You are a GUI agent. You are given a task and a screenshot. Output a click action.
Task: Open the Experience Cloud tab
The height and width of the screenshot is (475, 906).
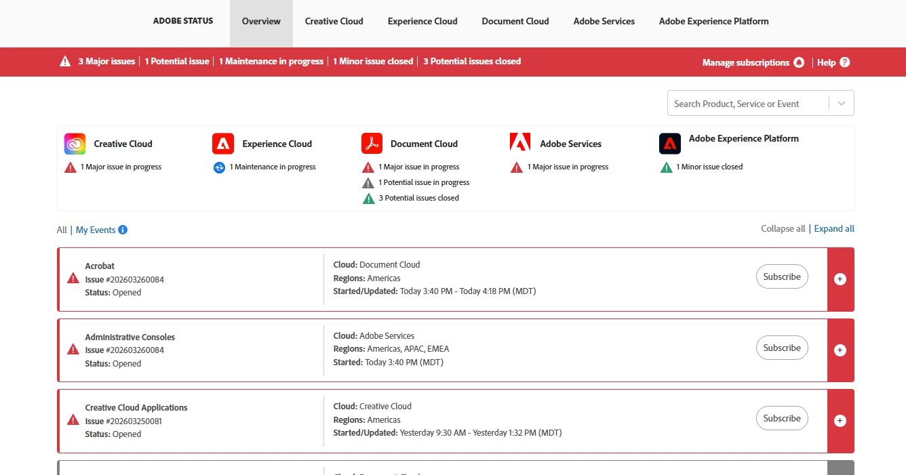pyautogui.click(x=422, y=21)
